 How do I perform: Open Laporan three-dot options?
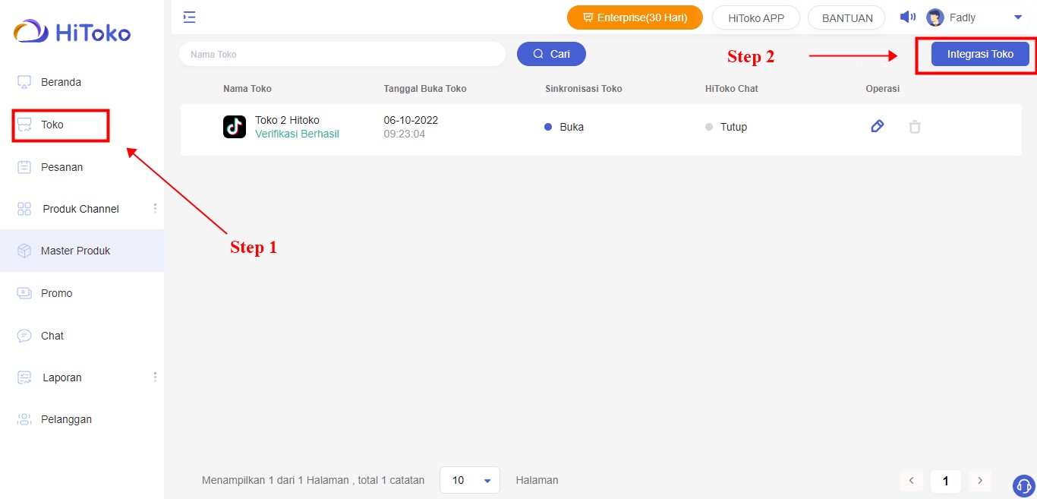tap(155, 377)
